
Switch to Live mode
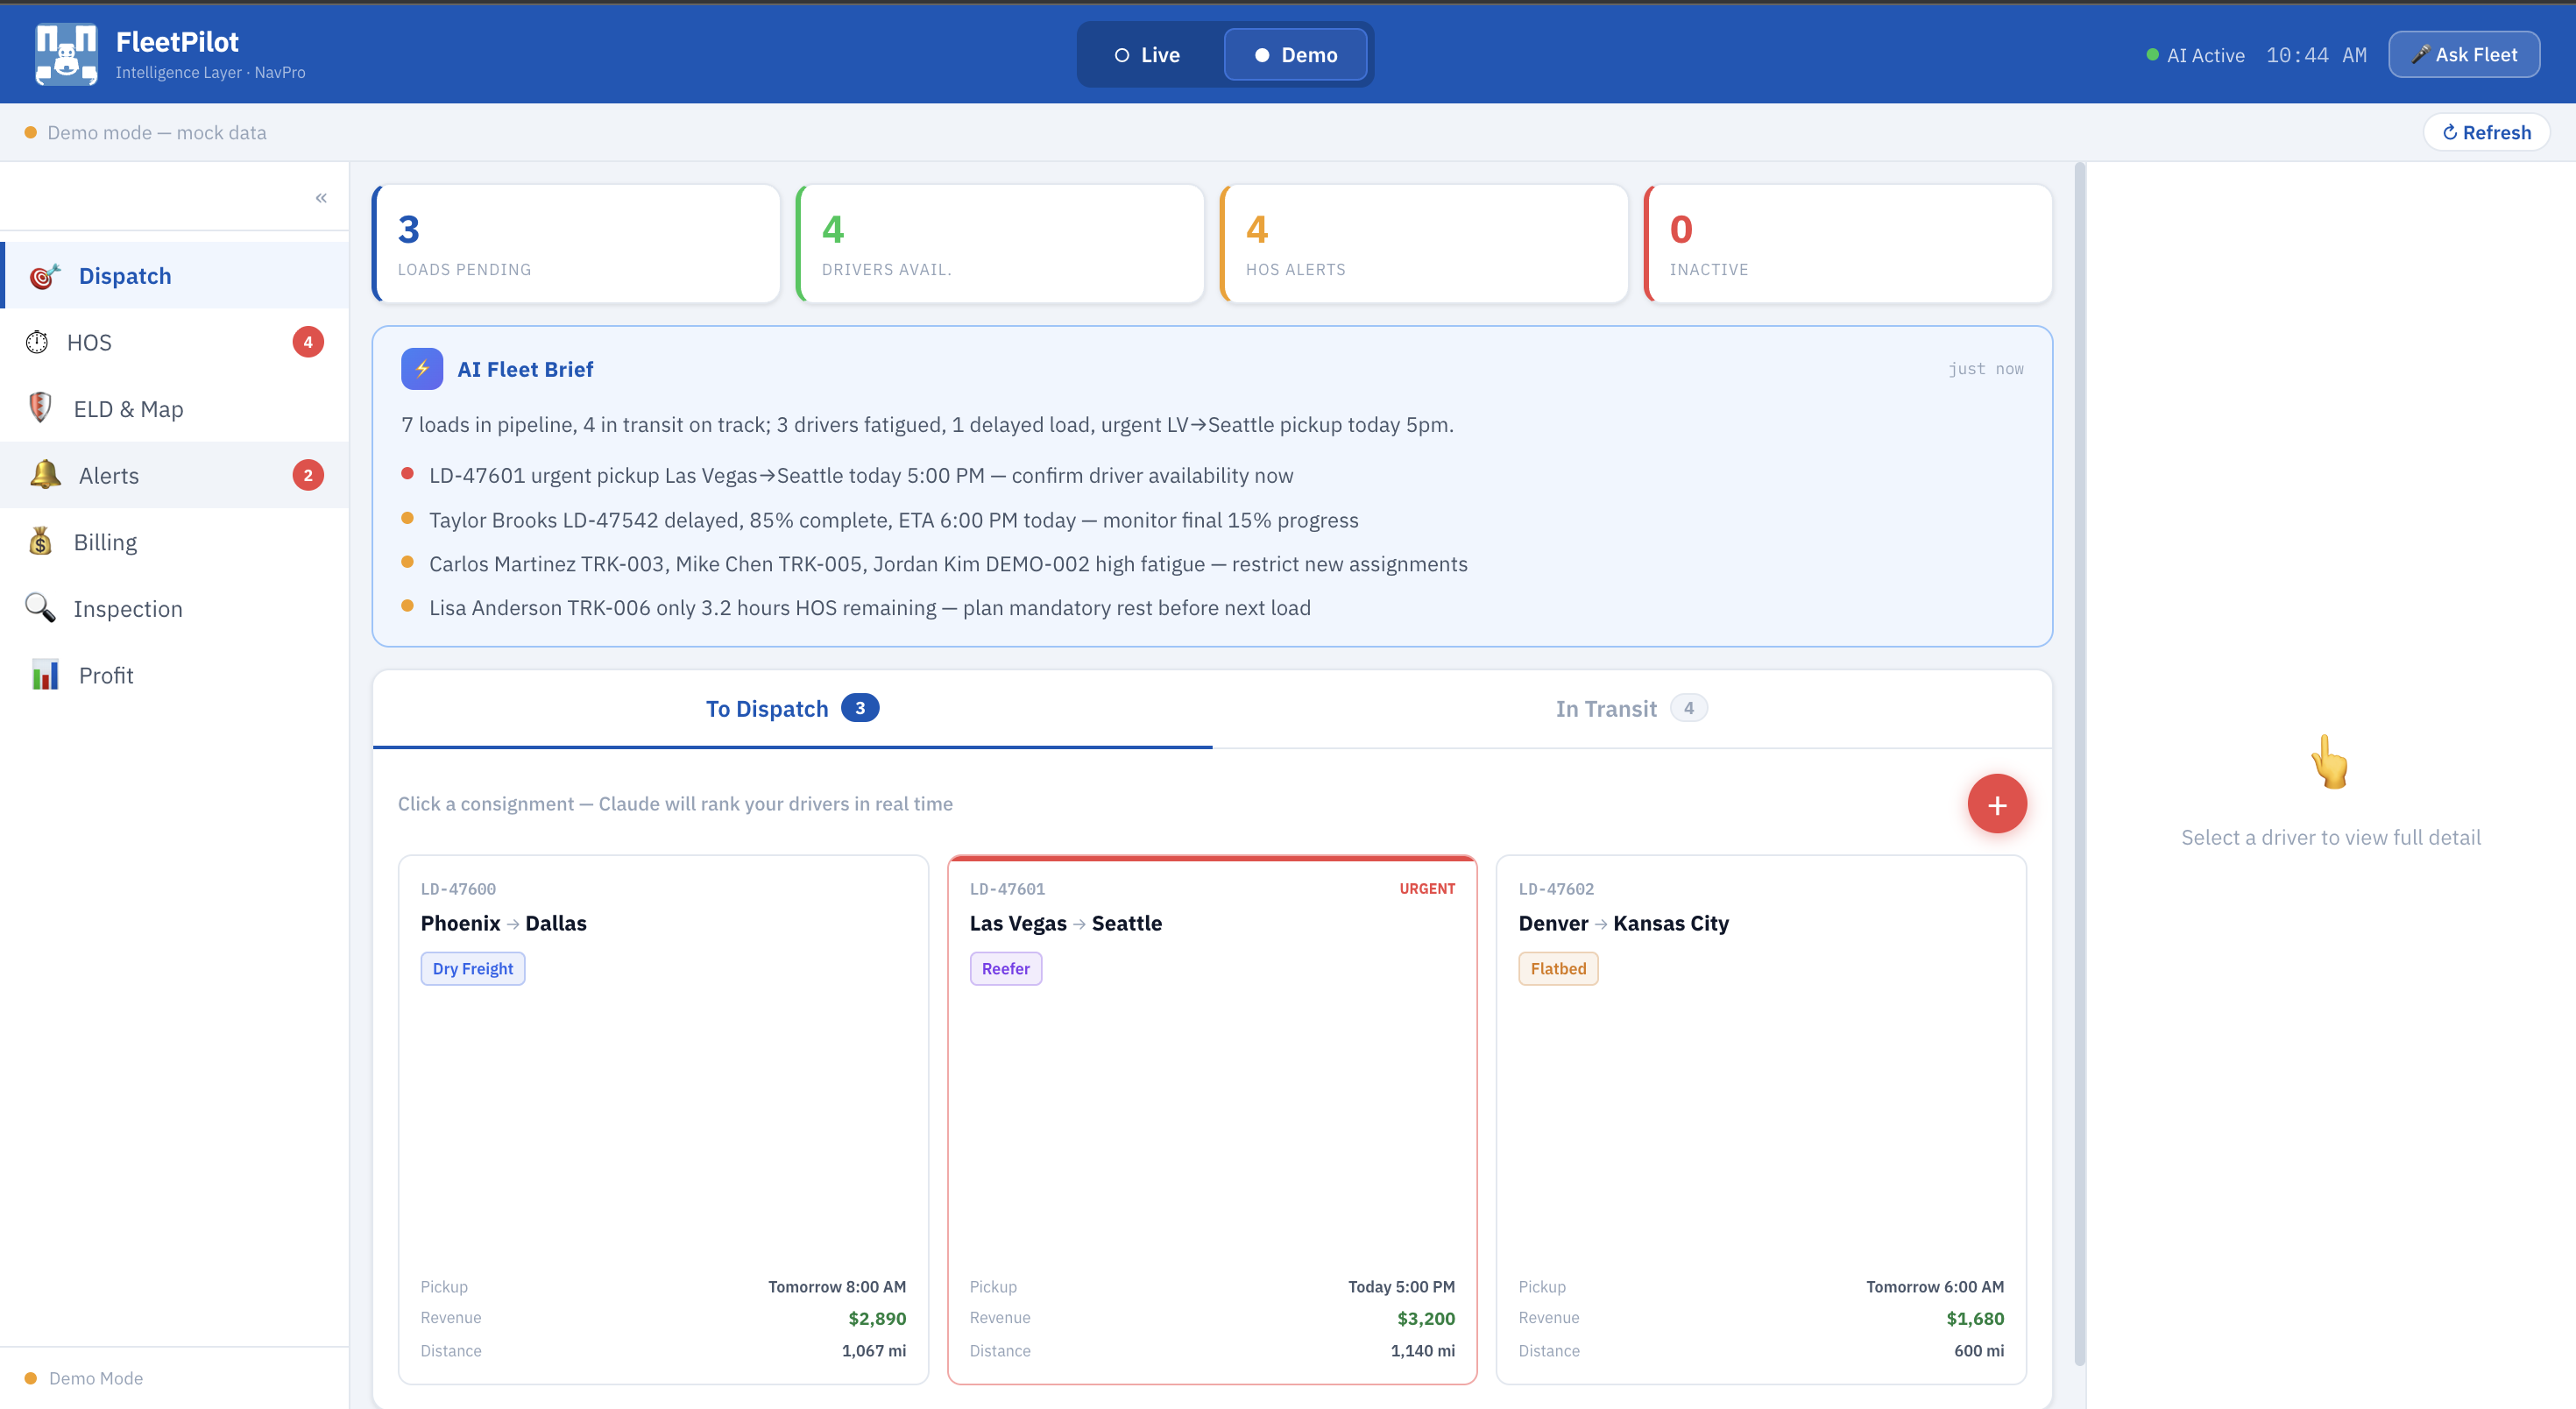(1148, 55)
